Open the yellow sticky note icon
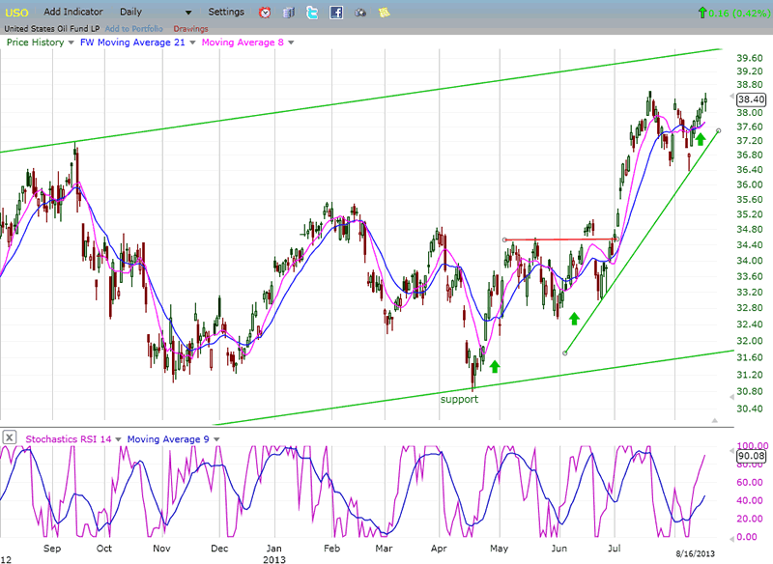Screen dimensions: 773x564 [x=384, y=13]
